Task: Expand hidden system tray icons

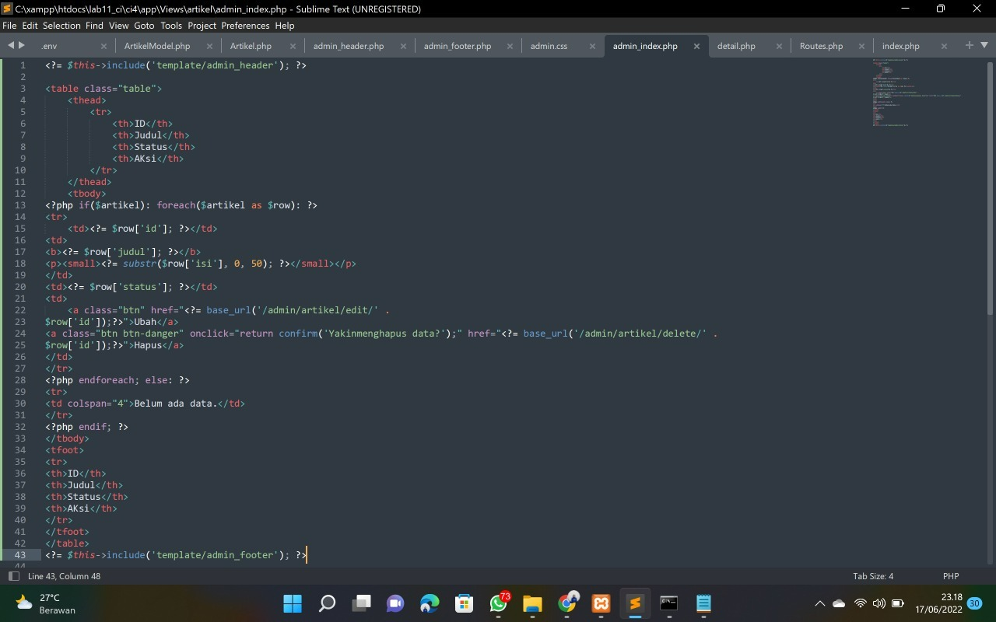Action: pyautogui.click(x=819, y=603)
